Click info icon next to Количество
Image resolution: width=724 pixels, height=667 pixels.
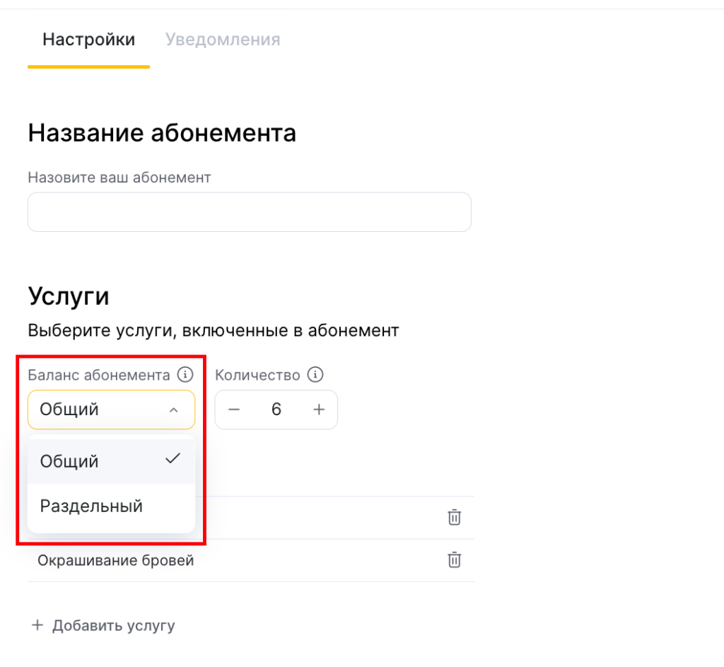[316, 375]
